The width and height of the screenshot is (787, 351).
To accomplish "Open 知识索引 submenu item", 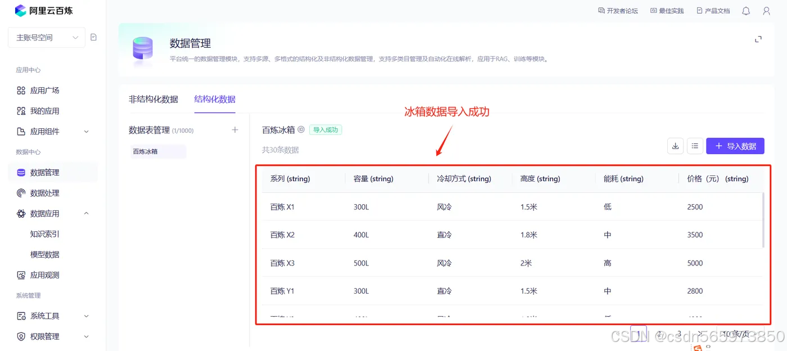I will click(44, 234).
